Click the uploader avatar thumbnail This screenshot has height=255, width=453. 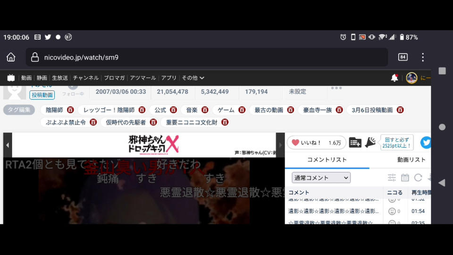[15, 92]
